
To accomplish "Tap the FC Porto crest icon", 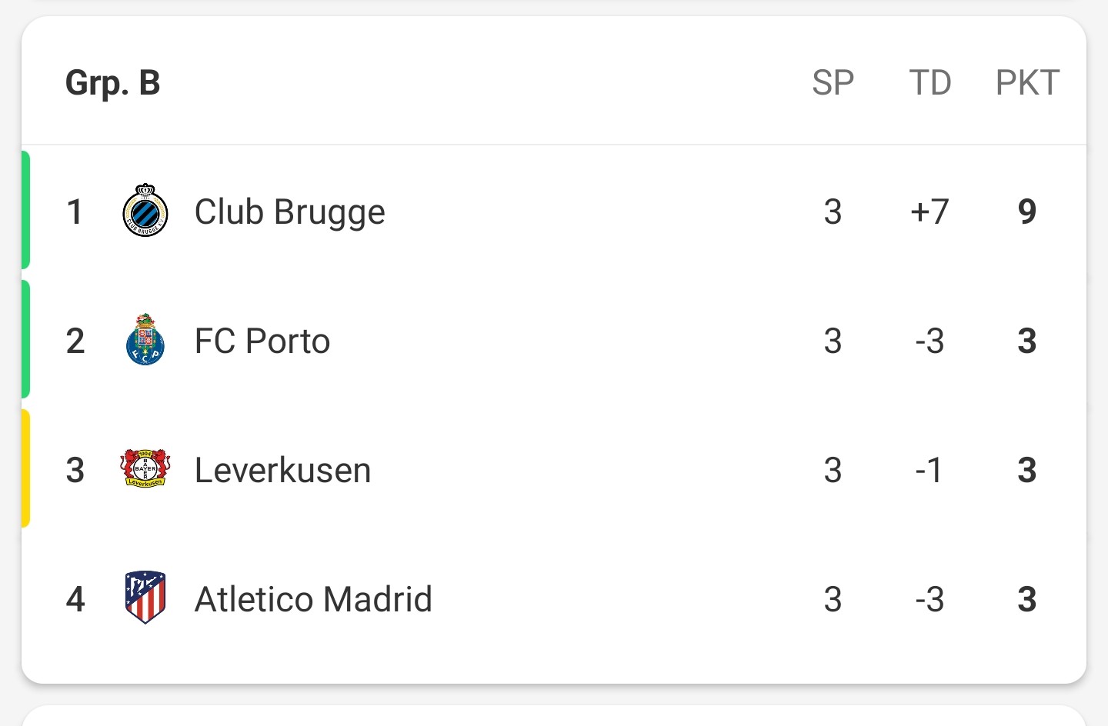I will (145, 339).
